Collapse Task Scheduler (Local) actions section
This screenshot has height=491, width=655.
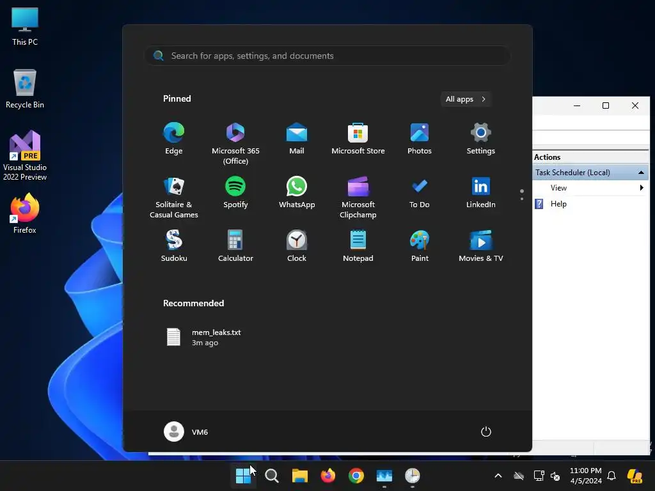641,173
